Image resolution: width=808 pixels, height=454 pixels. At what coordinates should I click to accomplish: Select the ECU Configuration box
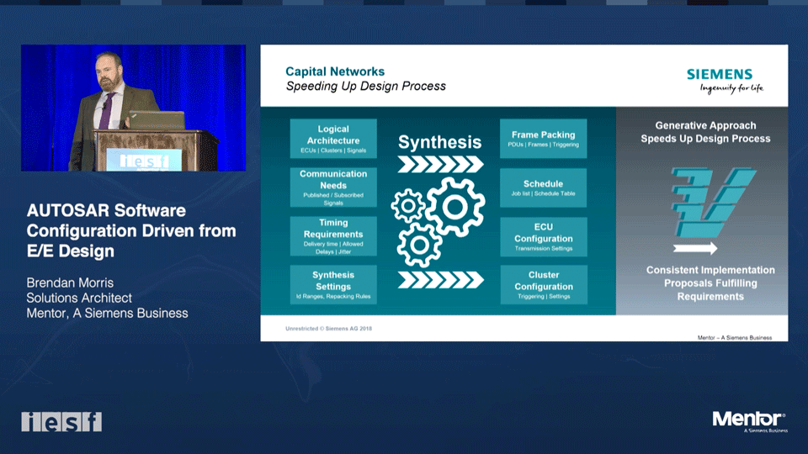(543, 236)
